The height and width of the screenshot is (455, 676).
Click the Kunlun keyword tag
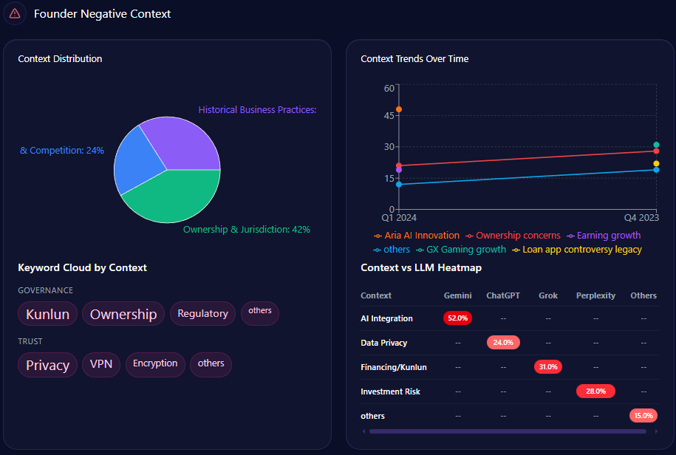(x=47, y=314)
